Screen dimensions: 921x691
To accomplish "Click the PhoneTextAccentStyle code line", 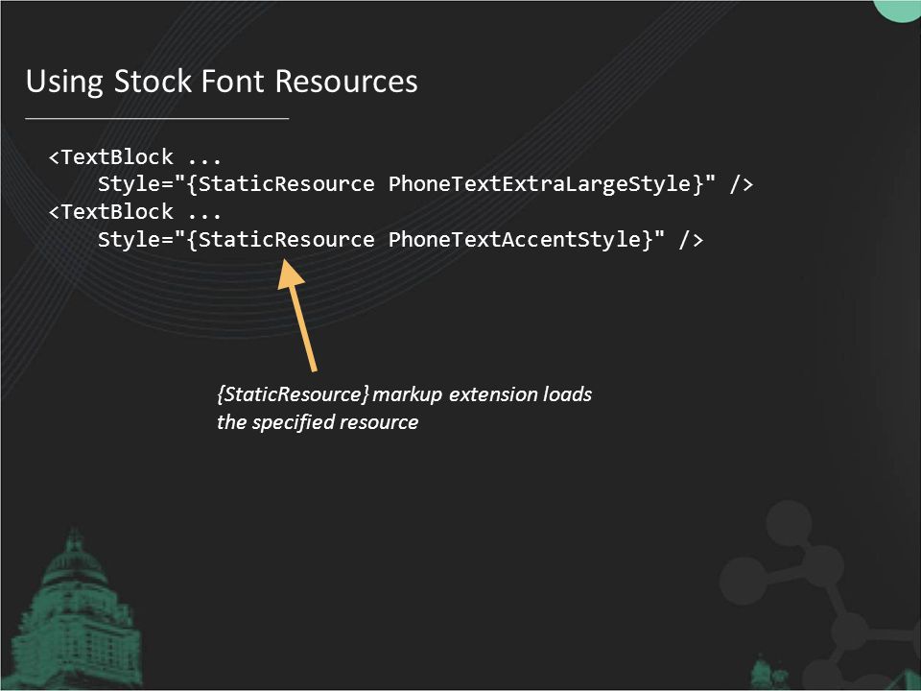I will tap(400, 240).
